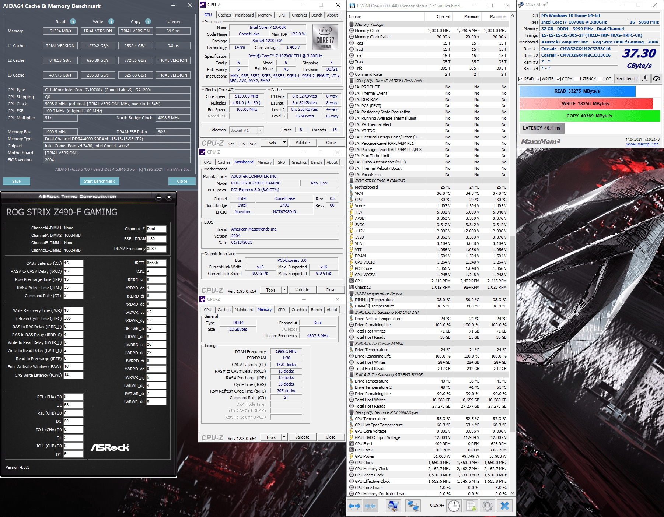This screenshot has height=517, width=664.
Task: Click lightning icon beside +12V sensor
Action: (x=352, y=231)
